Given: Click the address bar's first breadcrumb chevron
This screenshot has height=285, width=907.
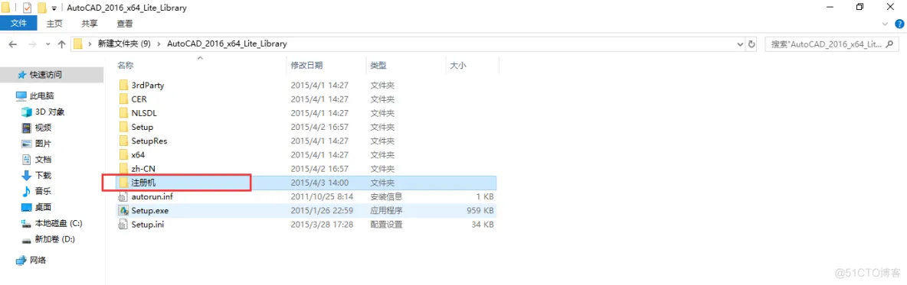Looking at the screenshot, I should pos(90,44).
